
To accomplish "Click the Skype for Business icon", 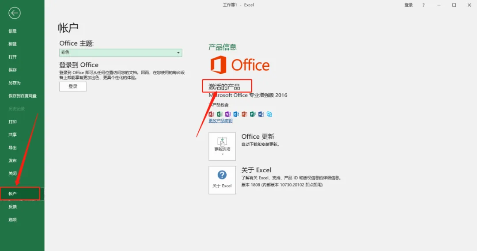I will pyautogui.click(x=269, y=114).
